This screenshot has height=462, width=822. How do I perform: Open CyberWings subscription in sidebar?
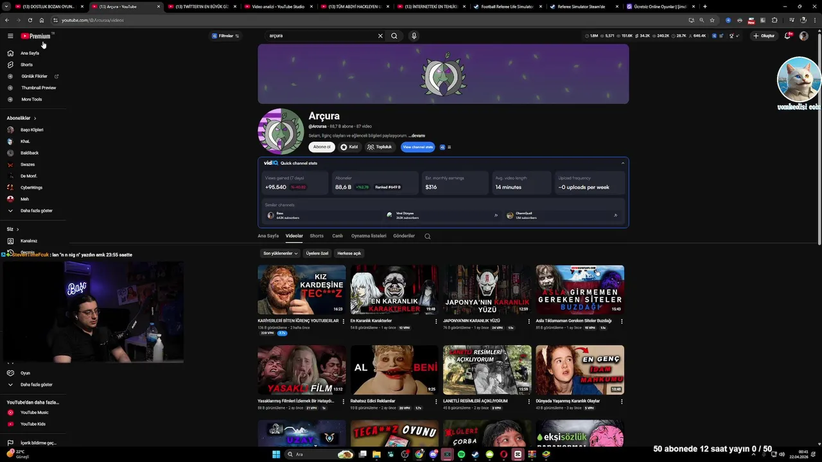tap(31, 187)
